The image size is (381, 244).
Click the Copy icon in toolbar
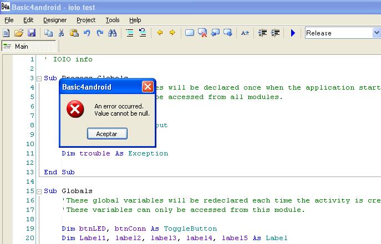click(x=49, y=33)
